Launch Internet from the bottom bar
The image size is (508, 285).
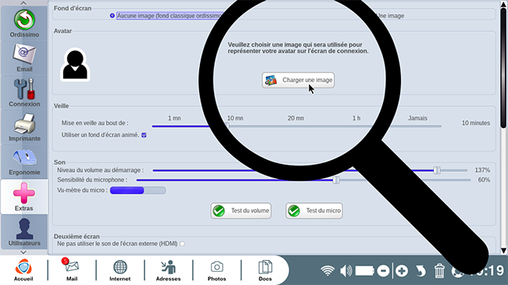(x=120, y=270)
